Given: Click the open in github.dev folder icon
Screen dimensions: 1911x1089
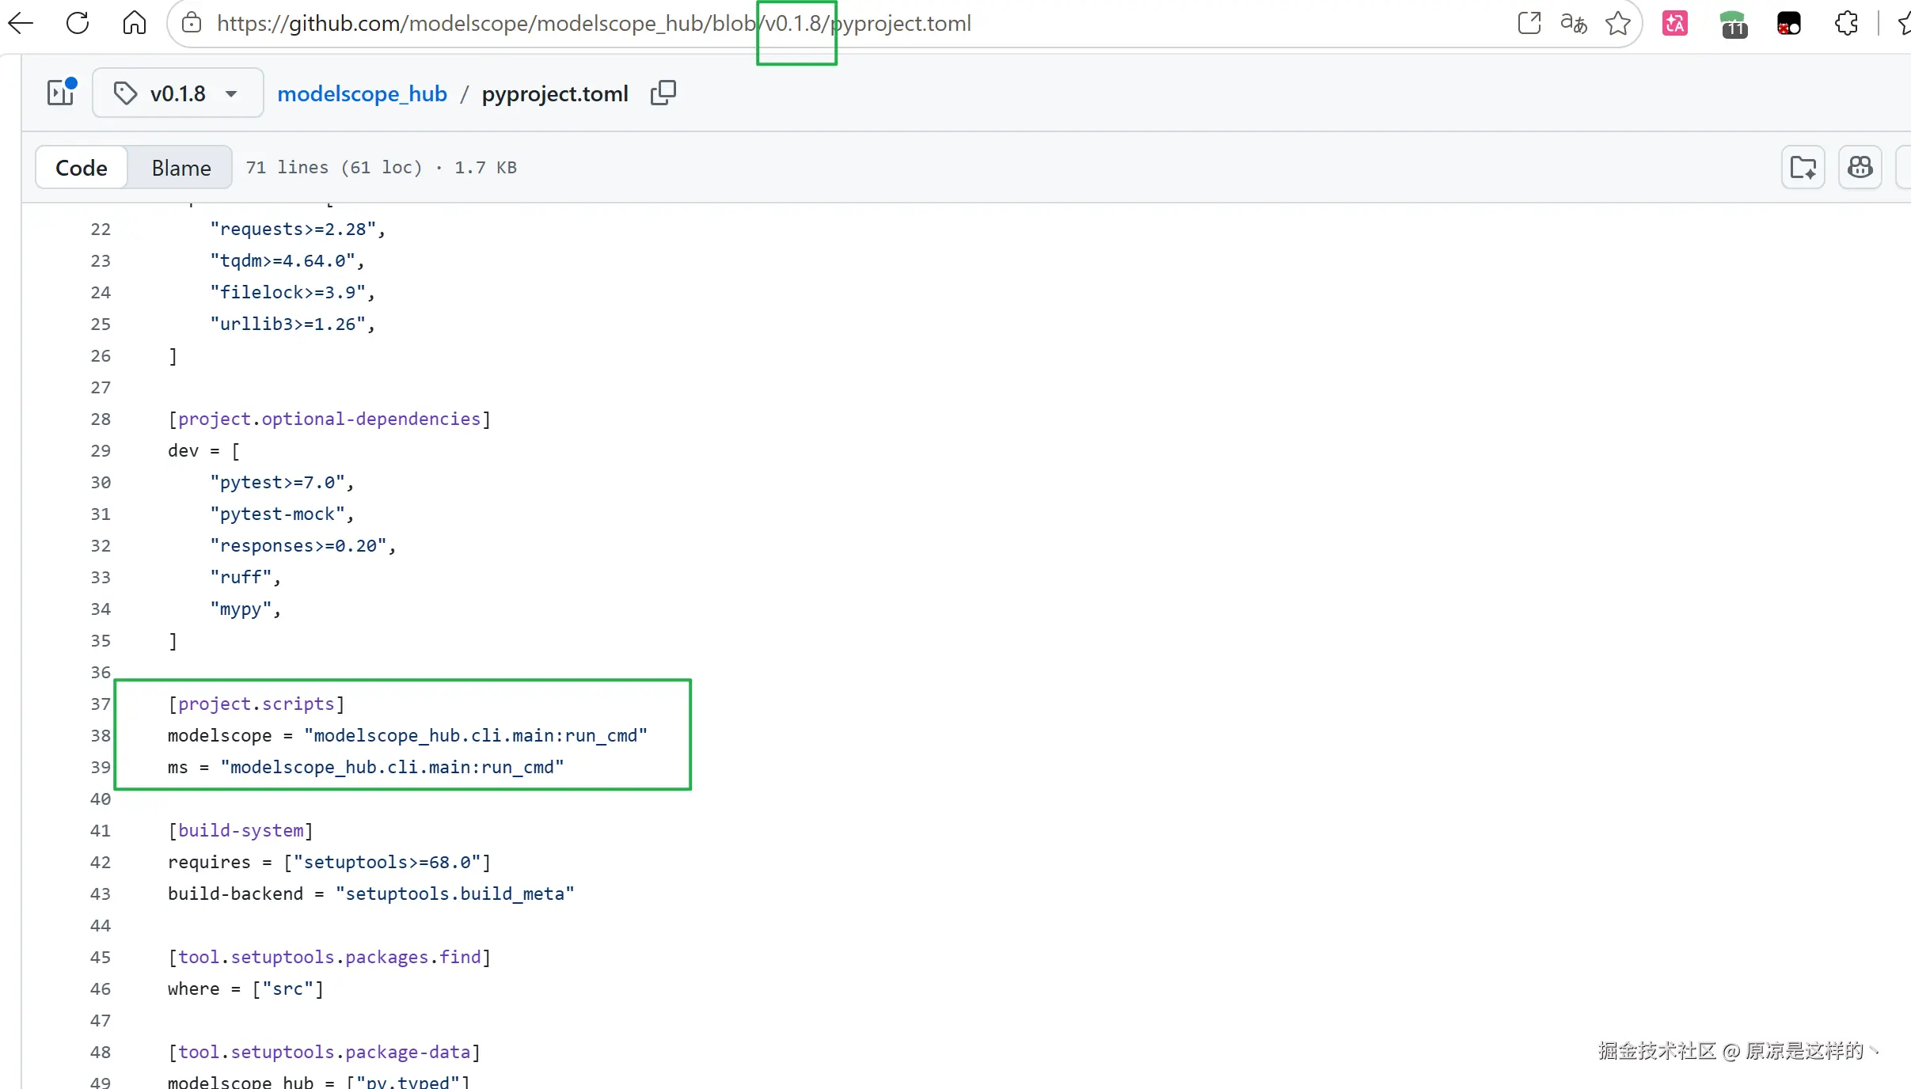Looking at the screenshot, I should [x=1803, y=167].
